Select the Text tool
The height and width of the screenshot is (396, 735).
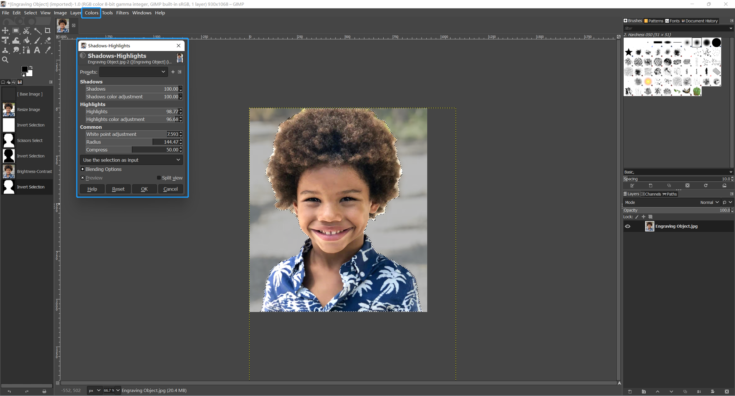[37, 50]
